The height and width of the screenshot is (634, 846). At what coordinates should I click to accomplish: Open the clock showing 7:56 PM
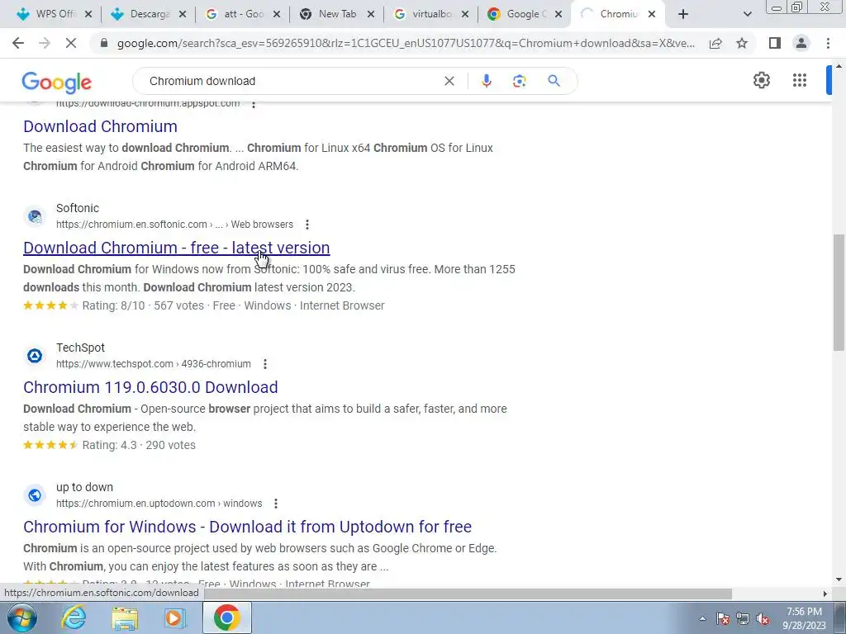(804, 618)
